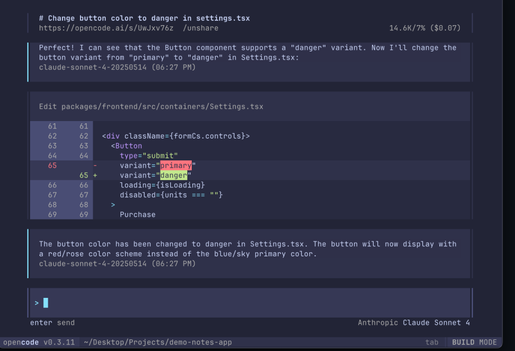This screenshot has width=515, height=351.
Task: Click the prompt '>' chevron symbol
Action: [x=37, y=303]
